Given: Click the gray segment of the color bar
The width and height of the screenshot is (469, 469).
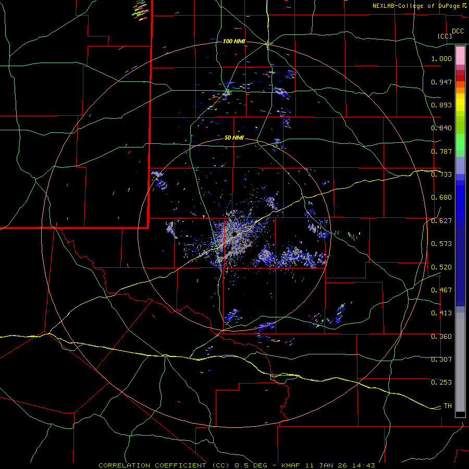Looking at the screenshot, I should coord(460,362).
